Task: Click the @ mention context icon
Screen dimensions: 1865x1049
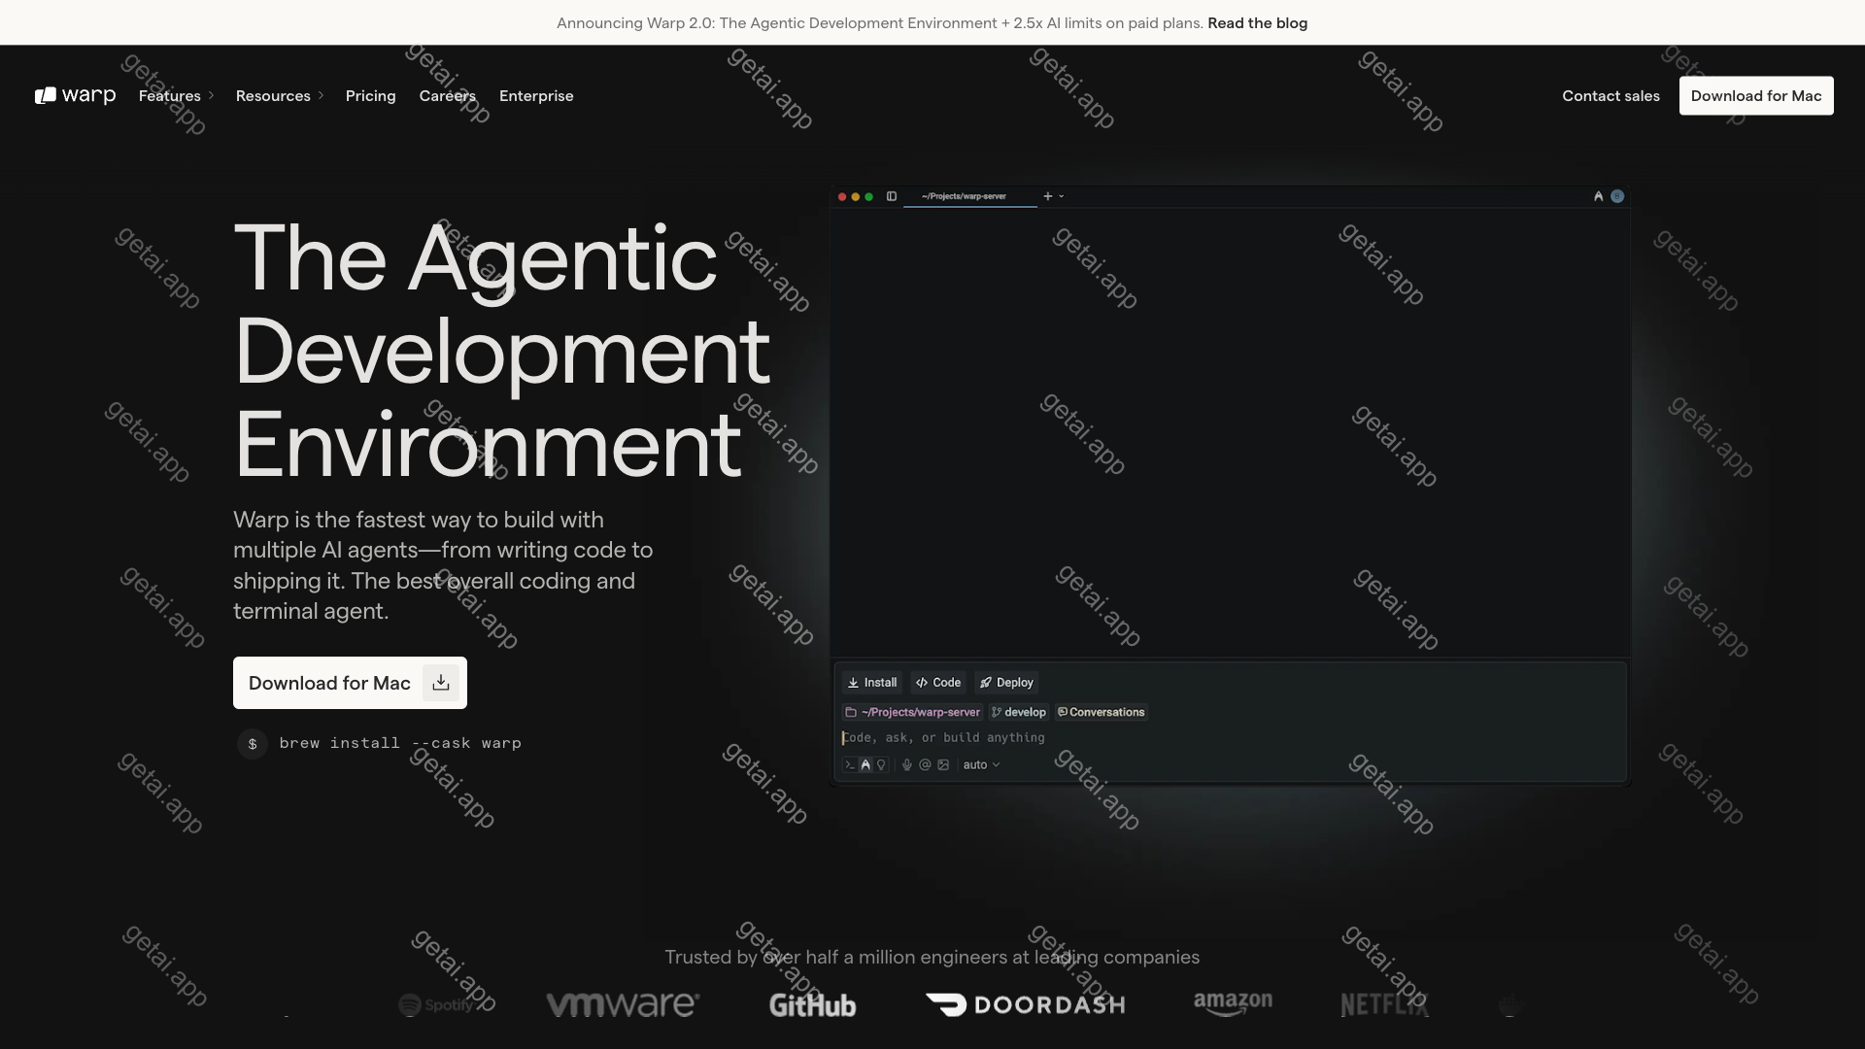Action: [x=925, y=765]
